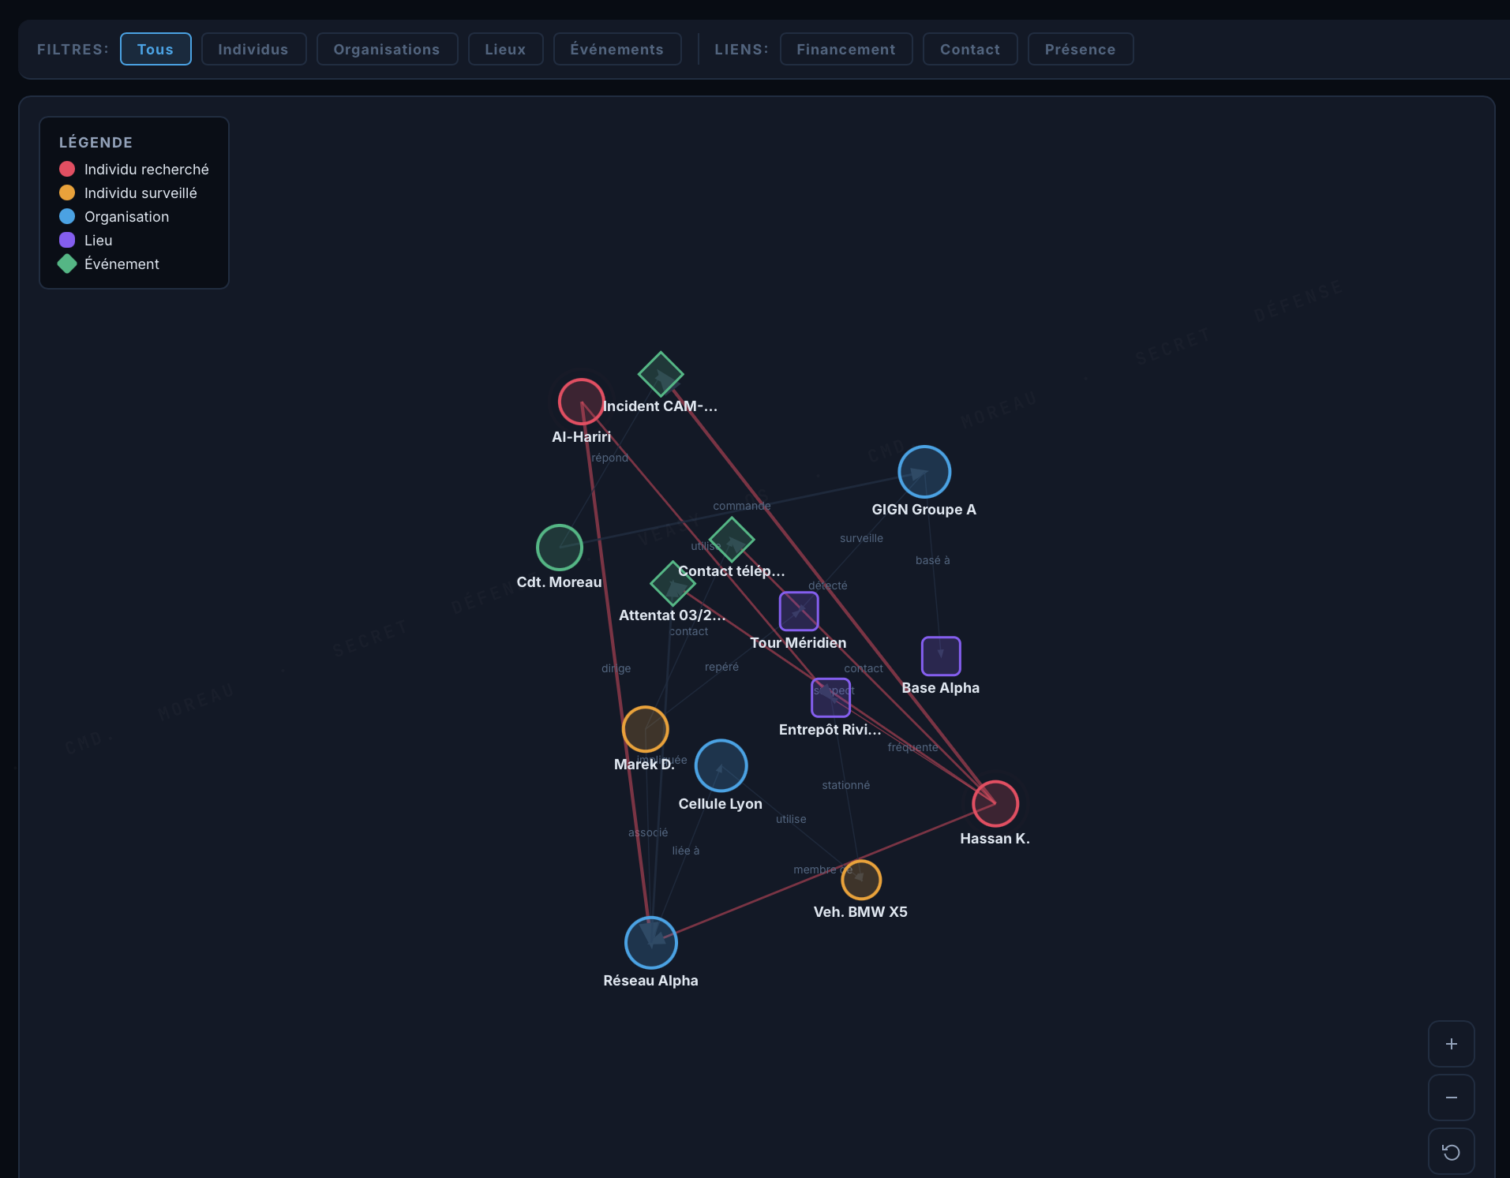Click the Incident CAM diamond event node

[661, 374]
